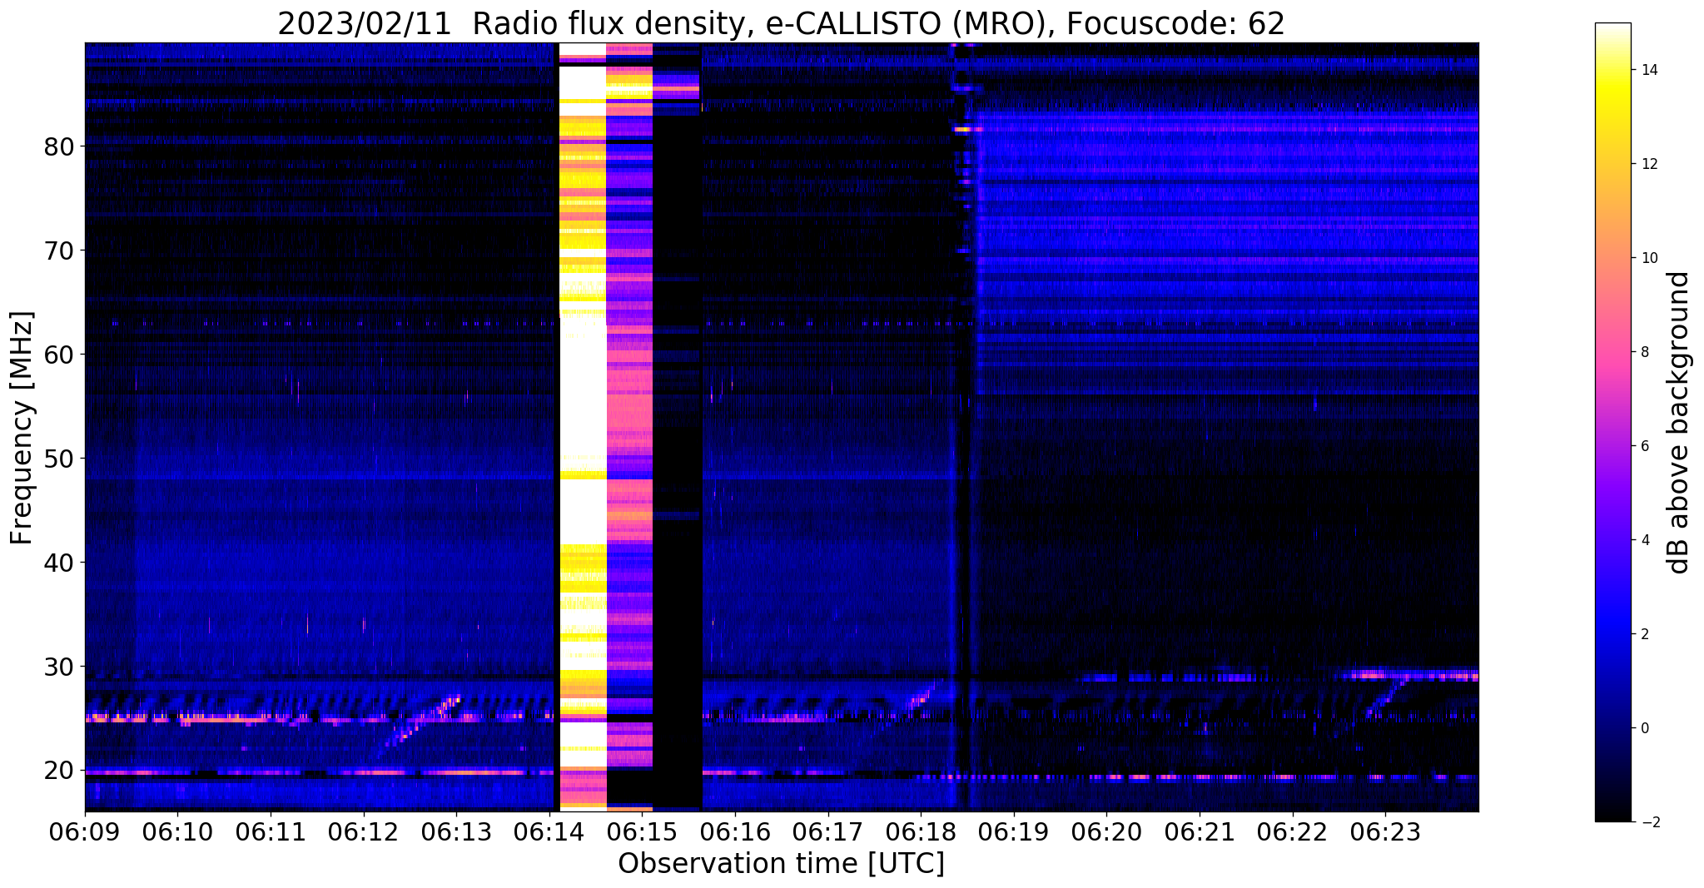This screenshot has width=1704, height=888.
Task: Click the 40 MHz frequency tick label
Action: tap(58, 563)
